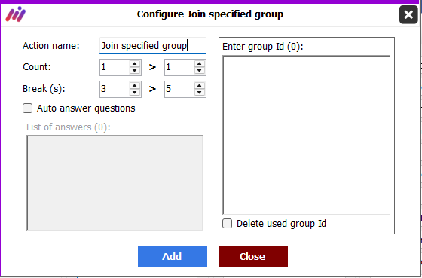This screenshot has height=278, width=422.
Task: Increase the maximum Break seconds with up arrow
Action: [199, 86]
